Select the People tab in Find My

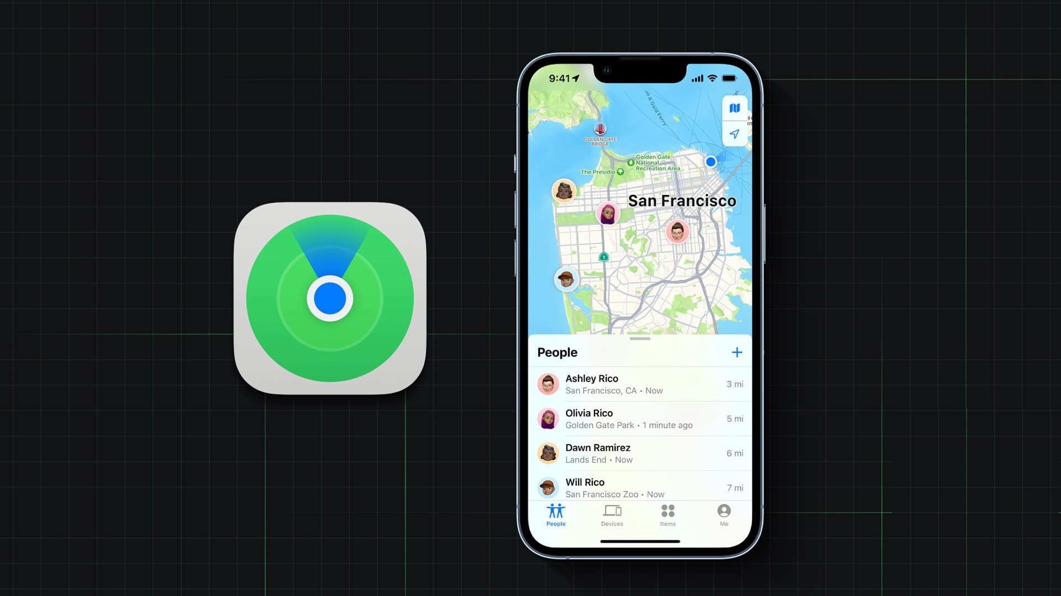[x=555, y=515]
